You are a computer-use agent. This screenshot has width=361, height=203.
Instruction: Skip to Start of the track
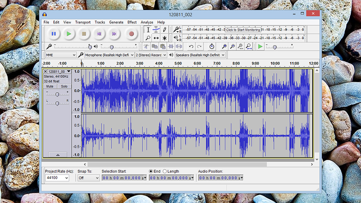click(x=99, y=34)
